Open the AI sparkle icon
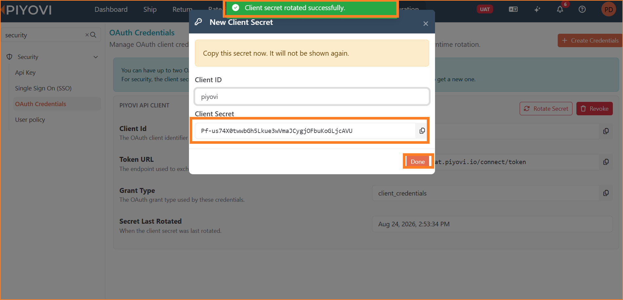This screenshot has width=623, height=300. (x=537, y=9)
